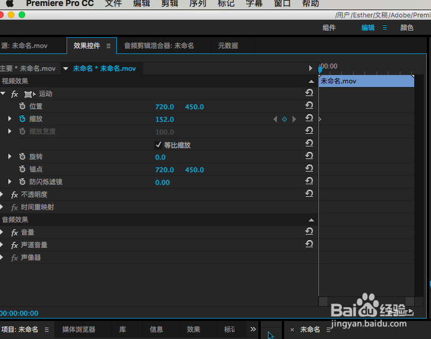431x339 pixels.
Task: Reset the 旋转 rotation parameter
Action: coord(309,156)
